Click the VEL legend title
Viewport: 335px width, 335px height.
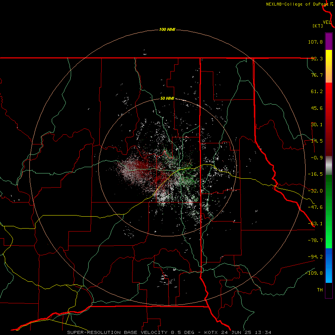coord(327,22)
